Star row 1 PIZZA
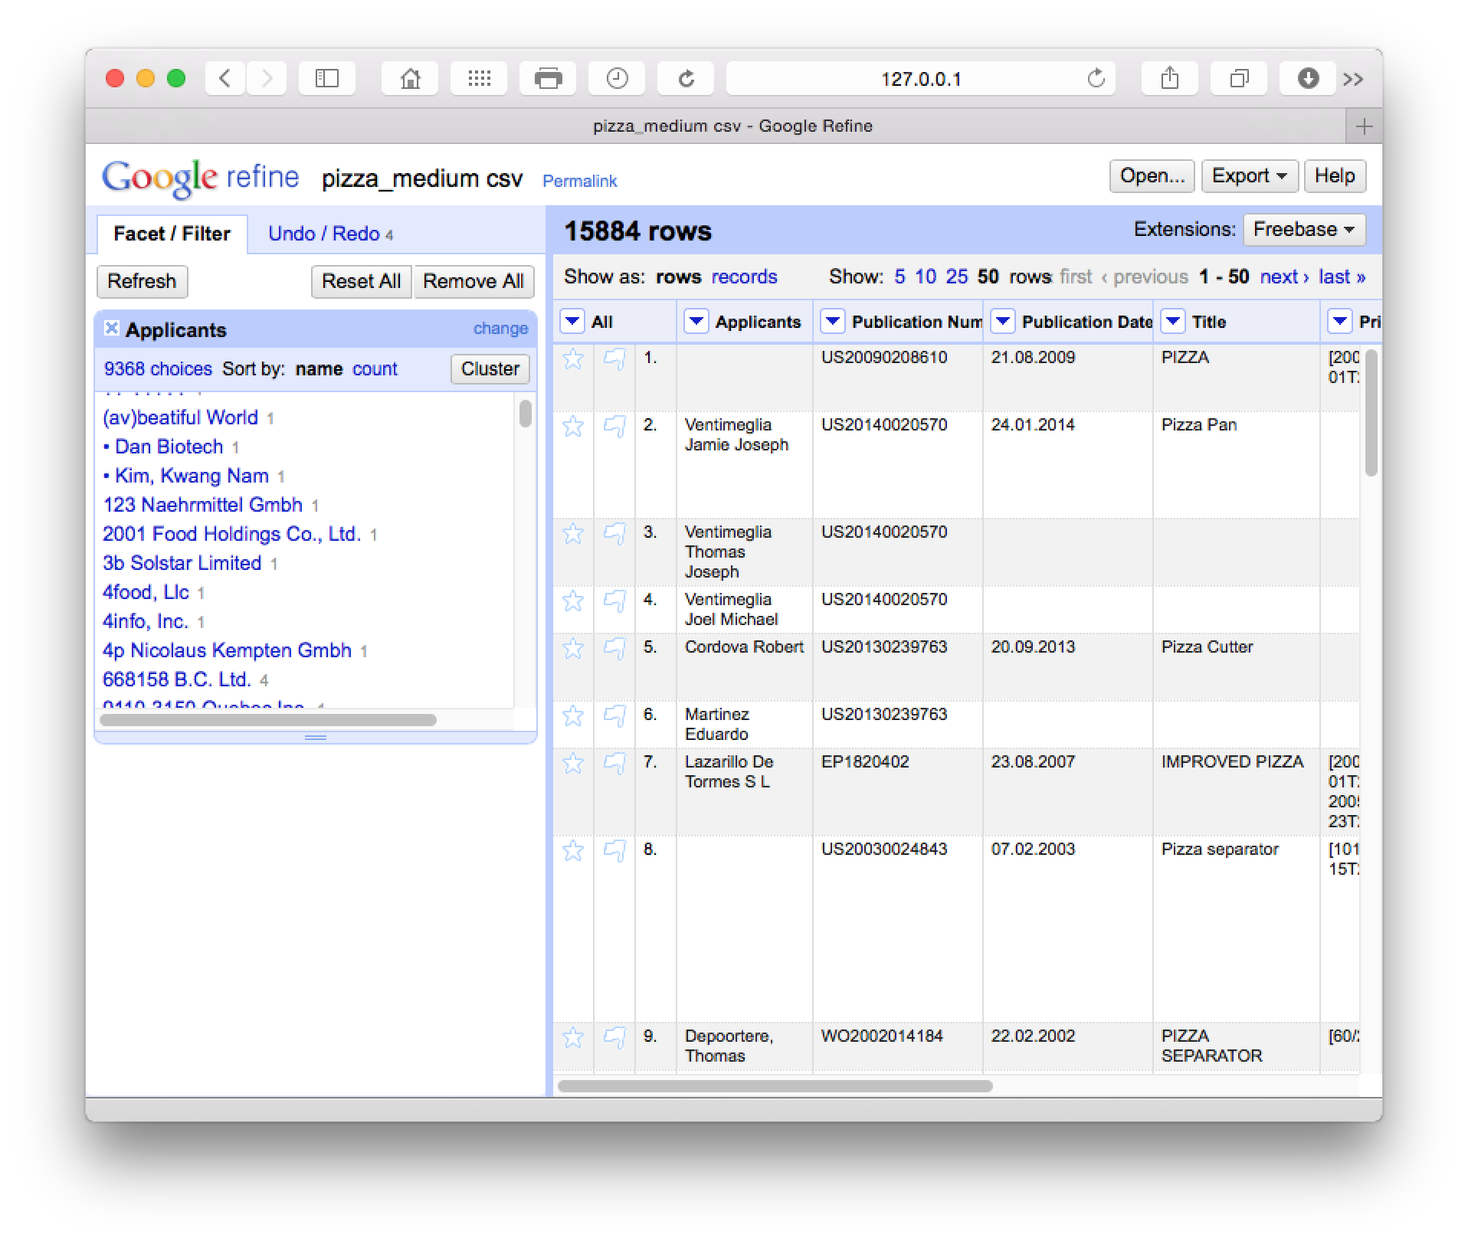The image size is (1468, 1244). (x=573, y=358)
